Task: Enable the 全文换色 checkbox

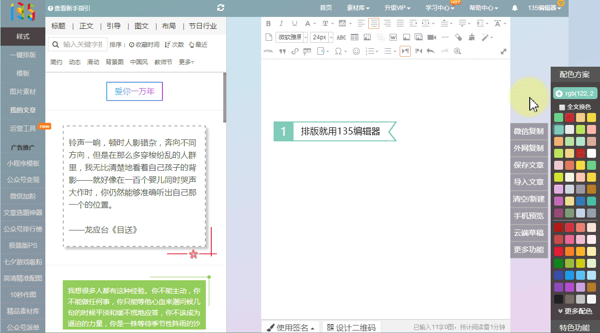Action: 562,107
